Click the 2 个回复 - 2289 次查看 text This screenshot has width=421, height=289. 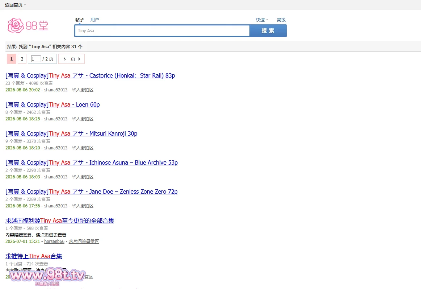(x=28, y=199)
